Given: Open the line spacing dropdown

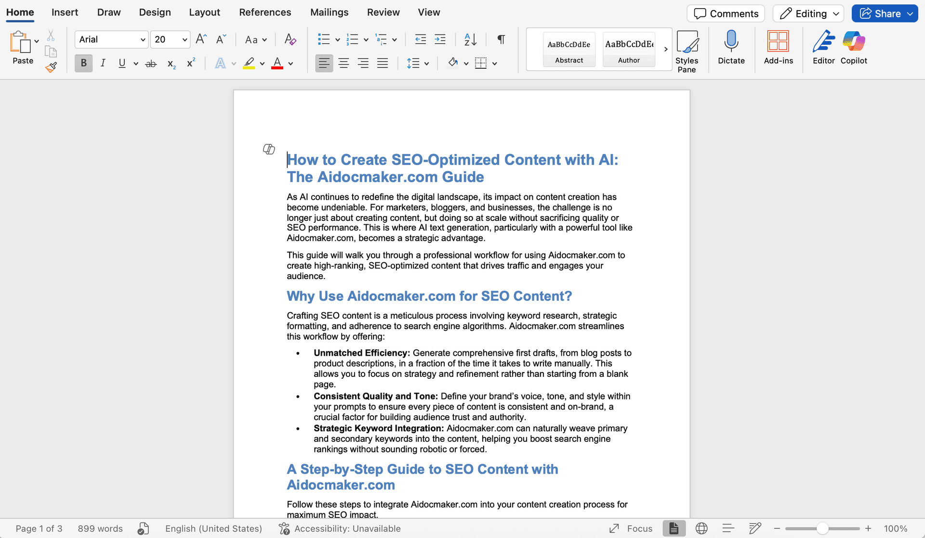Looking at the screenshot, I should tap(427, 63).
